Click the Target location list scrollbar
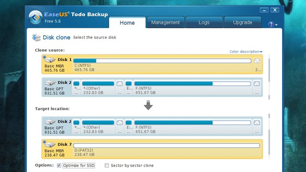306x172 pixels. pos(269,142)
